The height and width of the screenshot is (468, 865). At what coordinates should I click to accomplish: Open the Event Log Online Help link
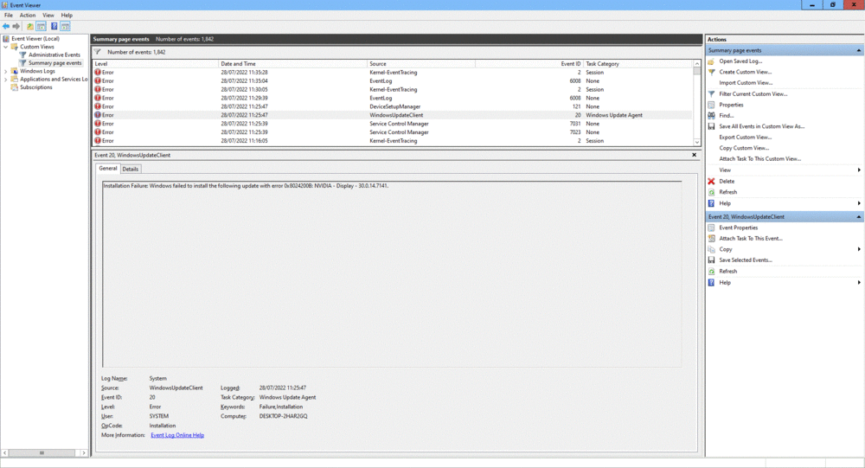point(177,435)
